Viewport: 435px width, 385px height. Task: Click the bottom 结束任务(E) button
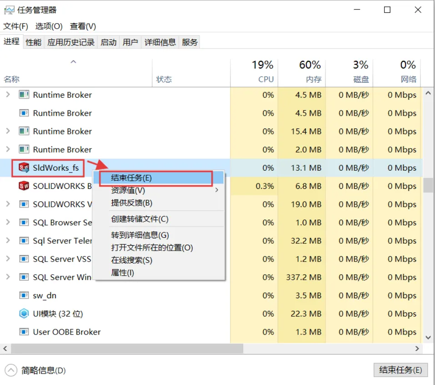tap(400, 370)
